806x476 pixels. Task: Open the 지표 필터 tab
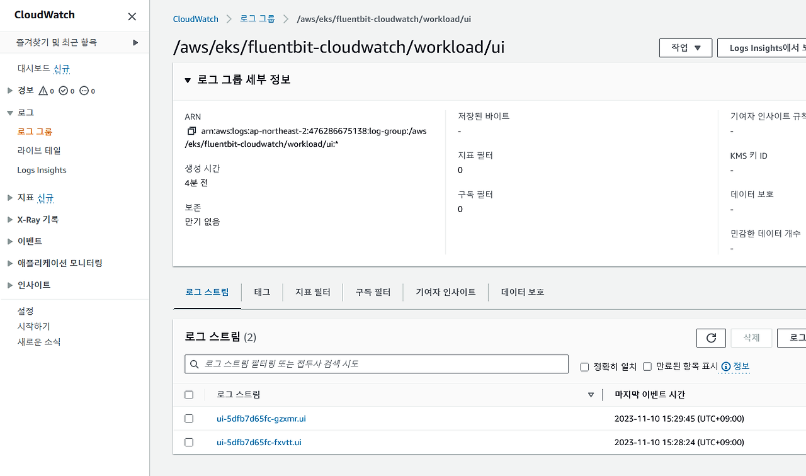(313, 292)
